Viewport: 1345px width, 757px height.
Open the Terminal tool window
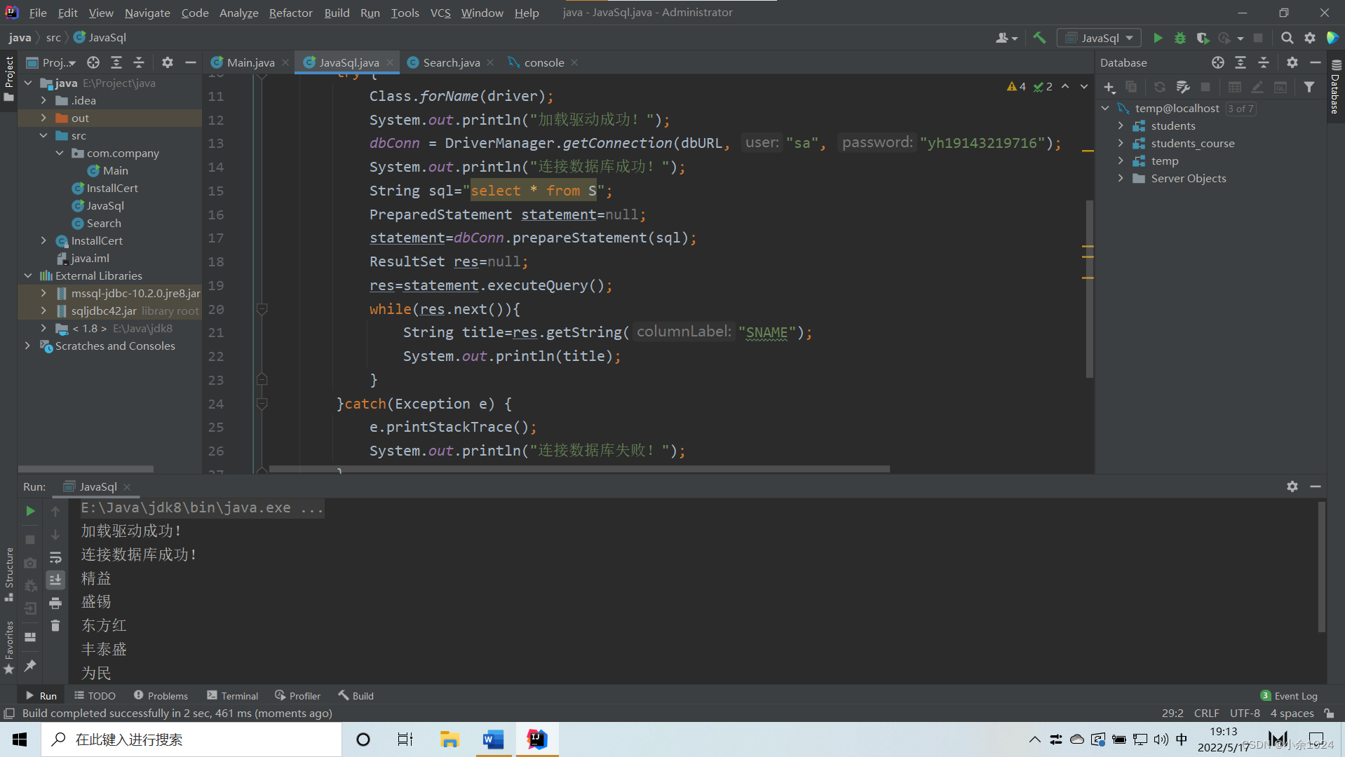232,695
